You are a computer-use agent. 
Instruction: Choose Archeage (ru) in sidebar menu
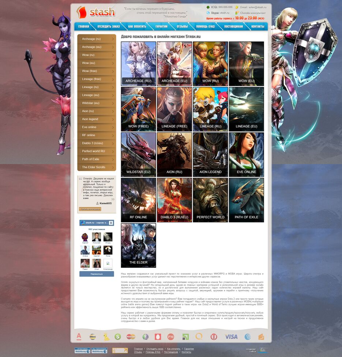click(97, 39)
